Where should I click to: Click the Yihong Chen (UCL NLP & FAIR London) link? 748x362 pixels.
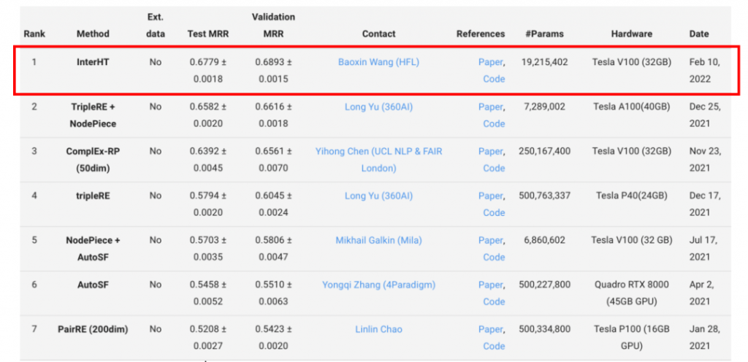coord(378,160)
